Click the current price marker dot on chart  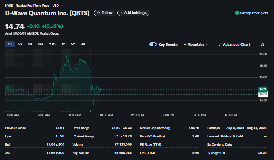[x=100, y=90]
